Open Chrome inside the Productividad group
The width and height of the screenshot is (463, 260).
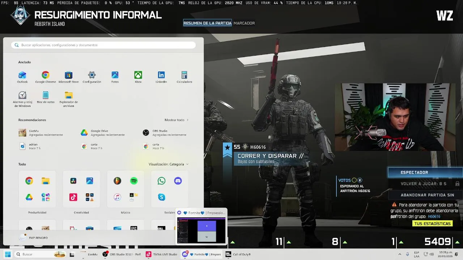[29, 181]
